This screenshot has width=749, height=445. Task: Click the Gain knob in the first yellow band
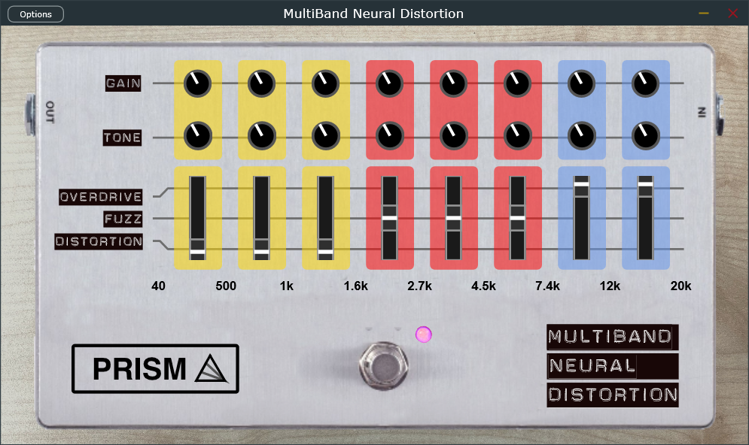coord(197,83)
